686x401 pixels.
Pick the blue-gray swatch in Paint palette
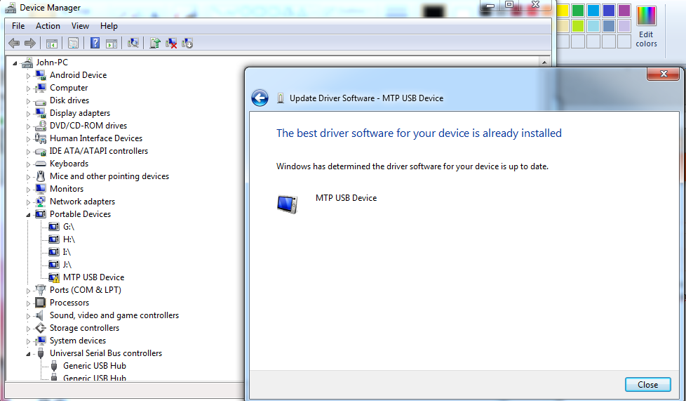[609, 26]
